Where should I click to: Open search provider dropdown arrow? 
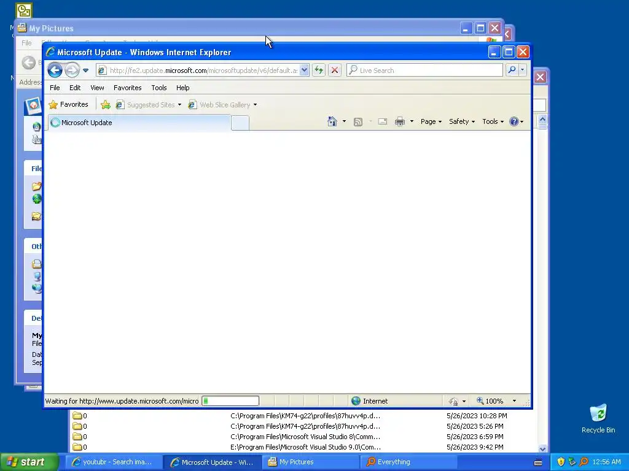pyautogui.click(x=522, y=70)
